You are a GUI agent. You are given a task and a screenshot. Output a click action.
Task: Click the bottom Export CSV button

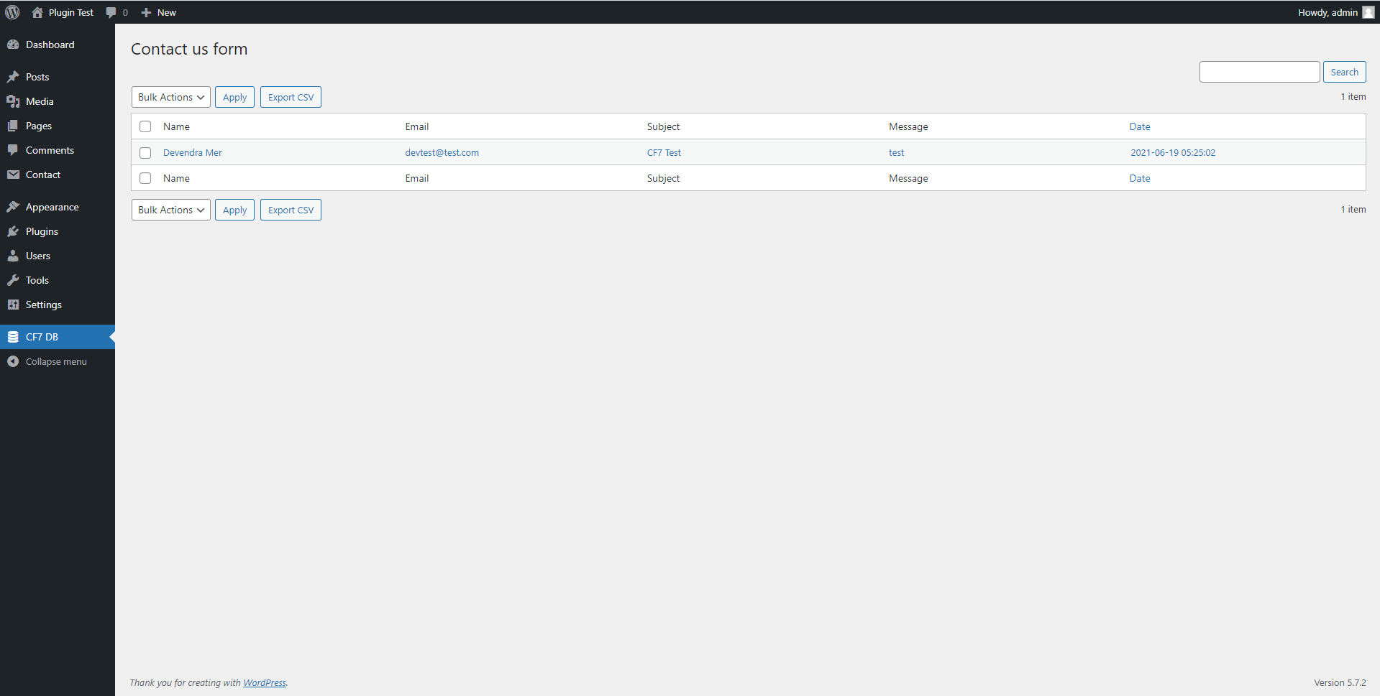tap(291, 210)
